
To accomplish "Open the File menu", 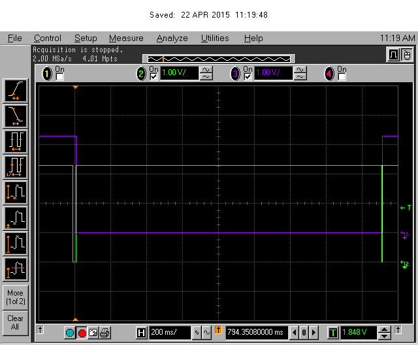I will tap(14, 39).
